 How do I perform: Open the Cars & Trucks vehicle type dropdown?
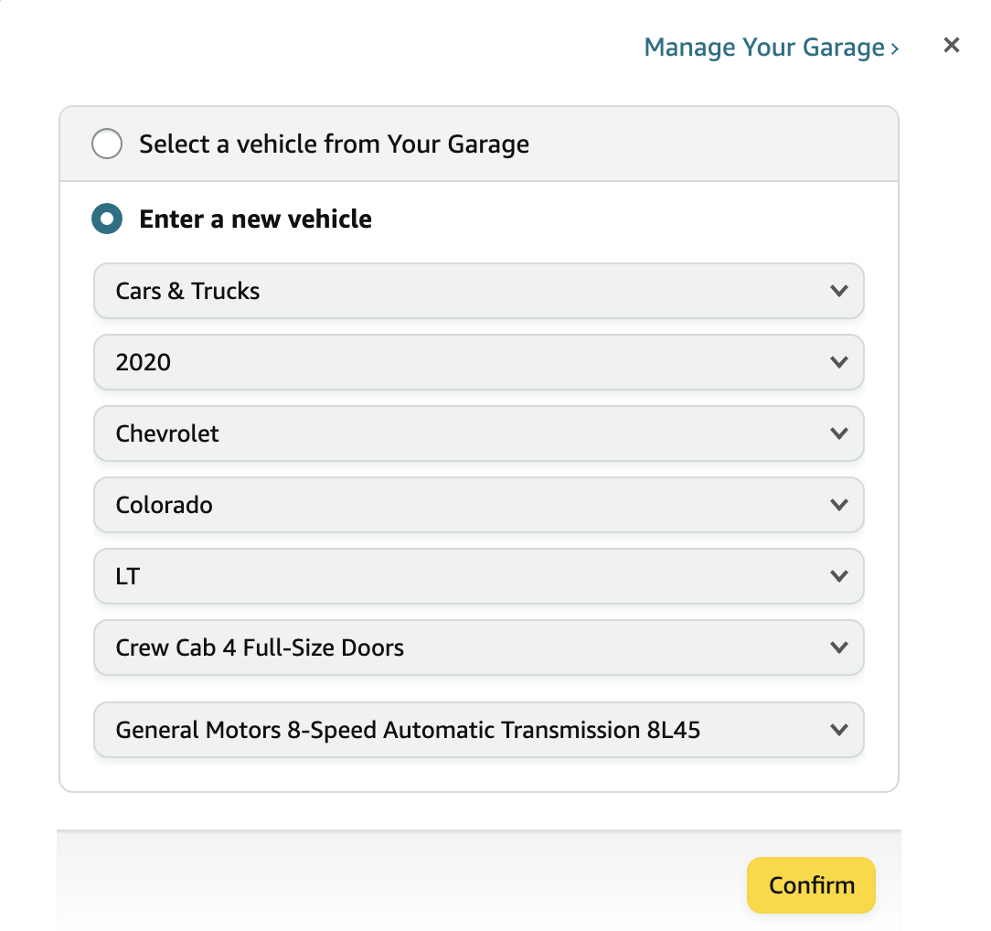point(478,291)
